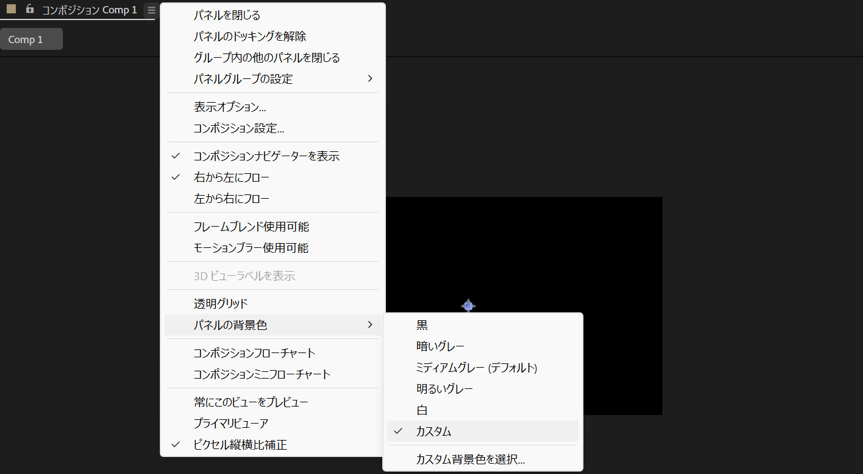This screenshot has height=474, width=863.
Task: Open 表示オプション... dialog
Action: click(272, 107)
